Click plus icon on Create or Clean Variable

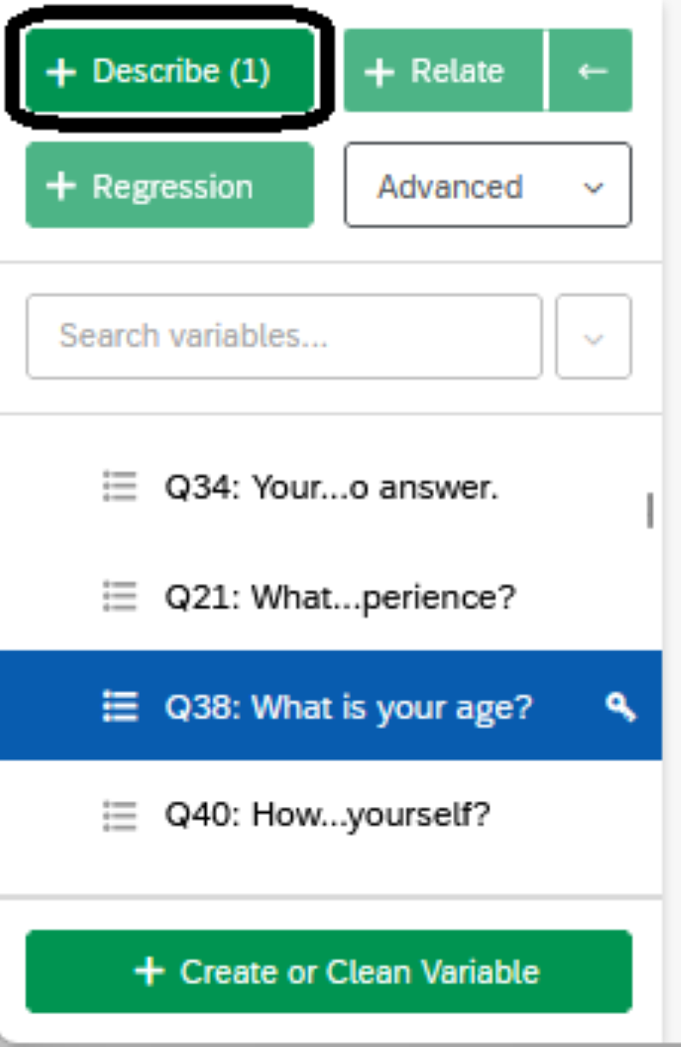(149, 971)
